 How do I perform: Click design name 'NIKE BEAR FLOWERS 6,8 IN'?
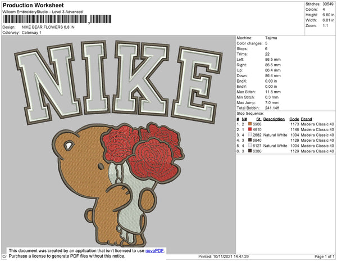tap(48, 27)
